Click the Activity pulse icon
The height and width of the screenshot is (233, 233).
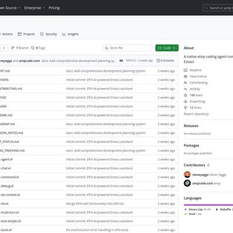[185, 89]
